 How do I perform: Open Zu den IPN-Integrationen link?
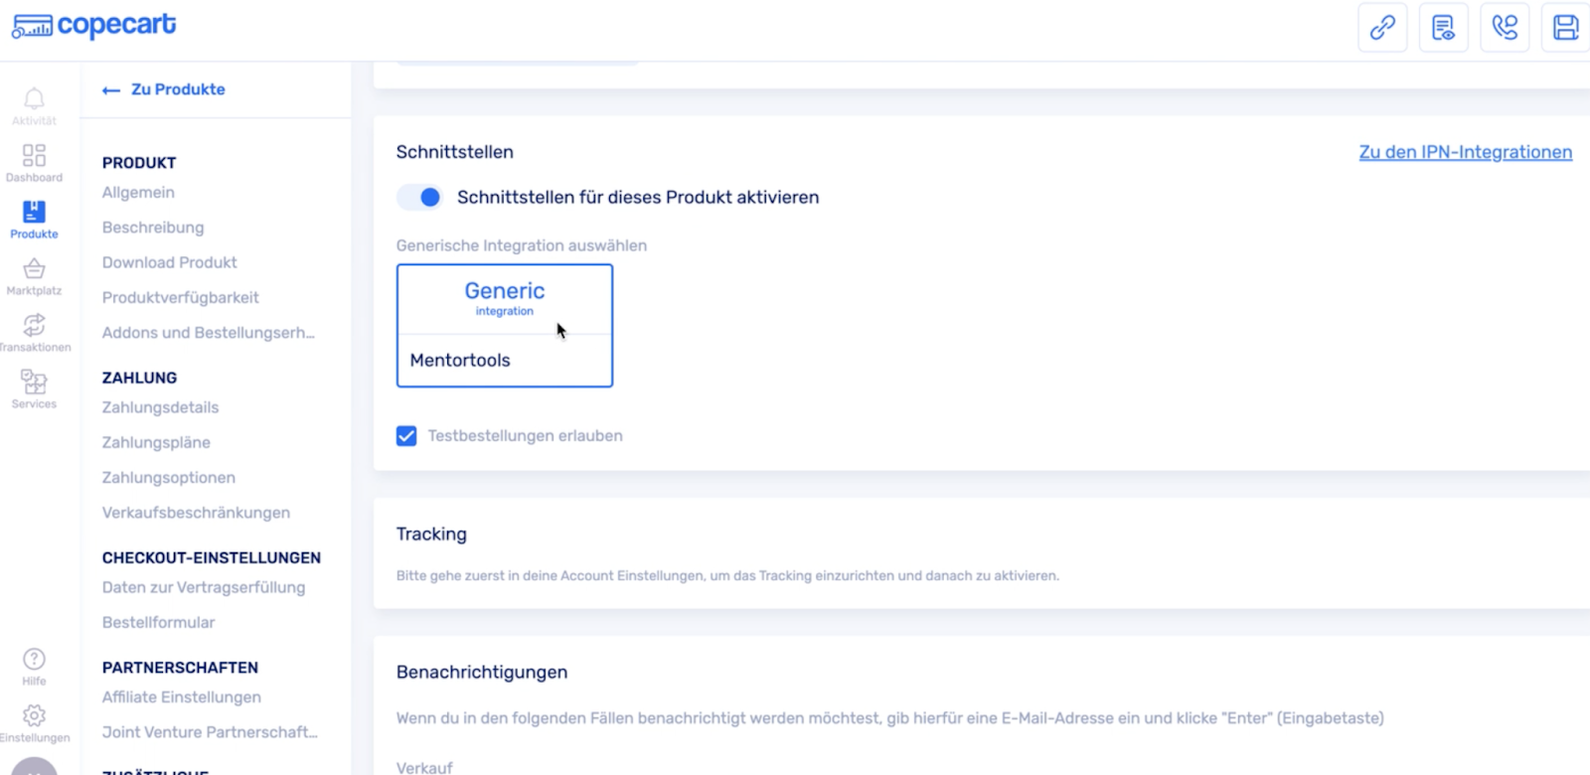(x=1465, y=152)
